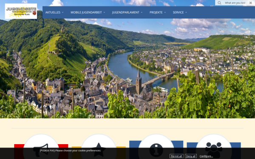Viewport: 255px width, 159px height.
Task: Focus the search input field
Action: [x=235, y=3]
